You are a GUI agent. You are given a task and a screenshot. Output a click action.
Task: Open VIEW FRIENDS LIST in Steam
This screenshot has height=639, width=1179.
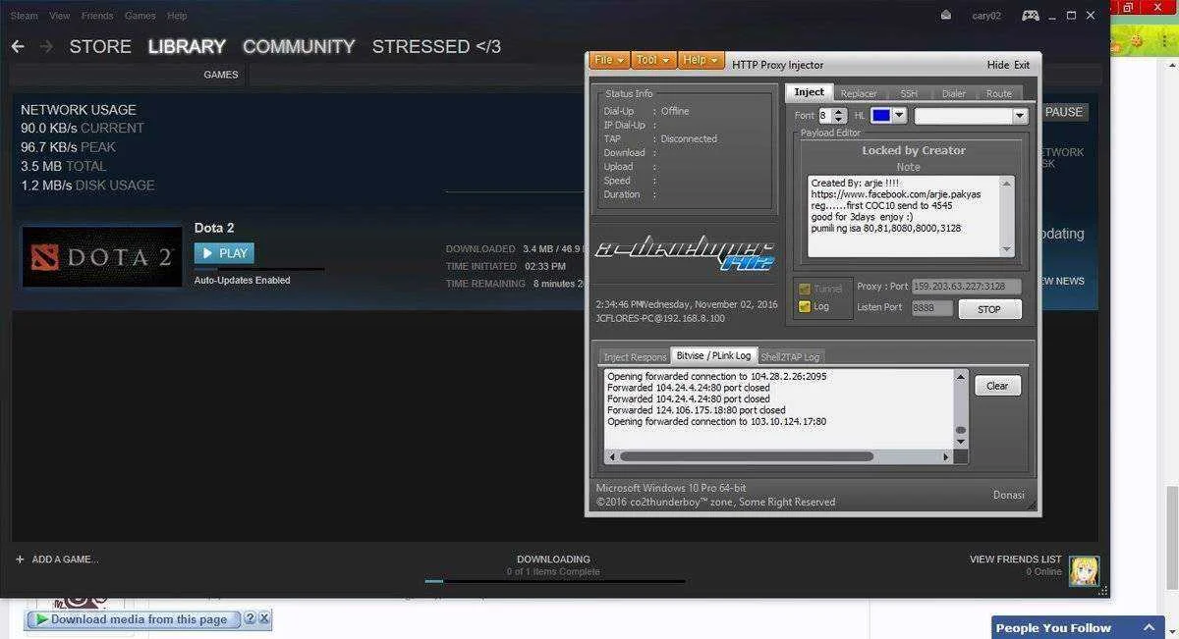[x=1015, y=559]
